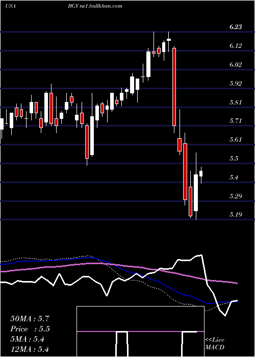Click the 5.19 price axis label

pyautogui.click(x=236, y=215)
